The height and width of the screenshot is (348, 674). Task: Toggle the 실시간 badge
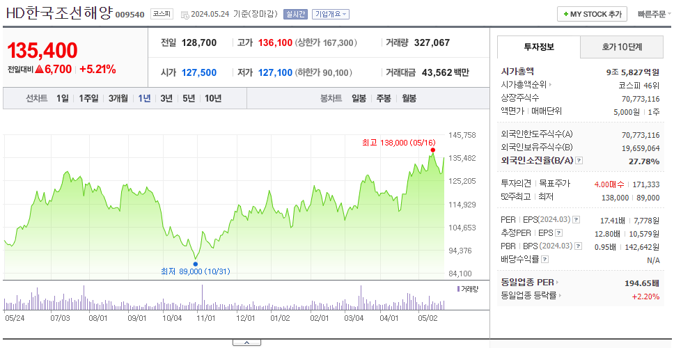pos(295,14)
